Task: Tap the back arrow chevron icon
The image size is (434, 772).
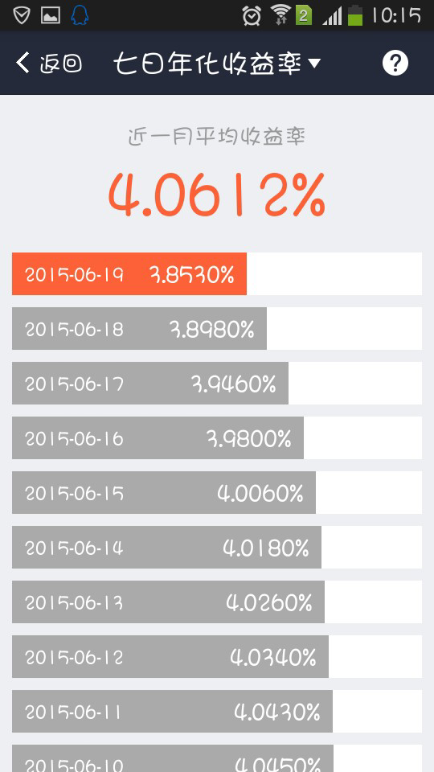Action: tap(23, 63)
